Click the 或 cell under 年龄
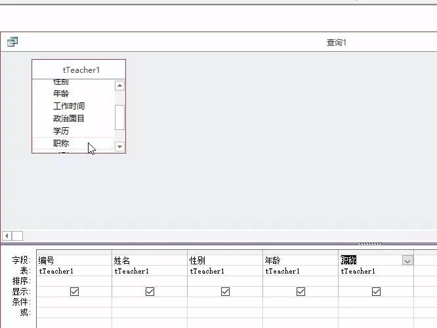437x328 pixels. pyautogui.click(x=301, y=313)
